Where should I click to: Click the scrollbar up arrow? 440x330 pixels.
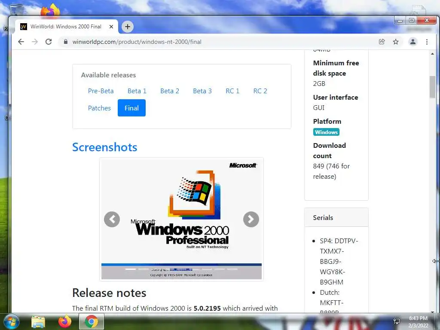(x=432, y=54)
